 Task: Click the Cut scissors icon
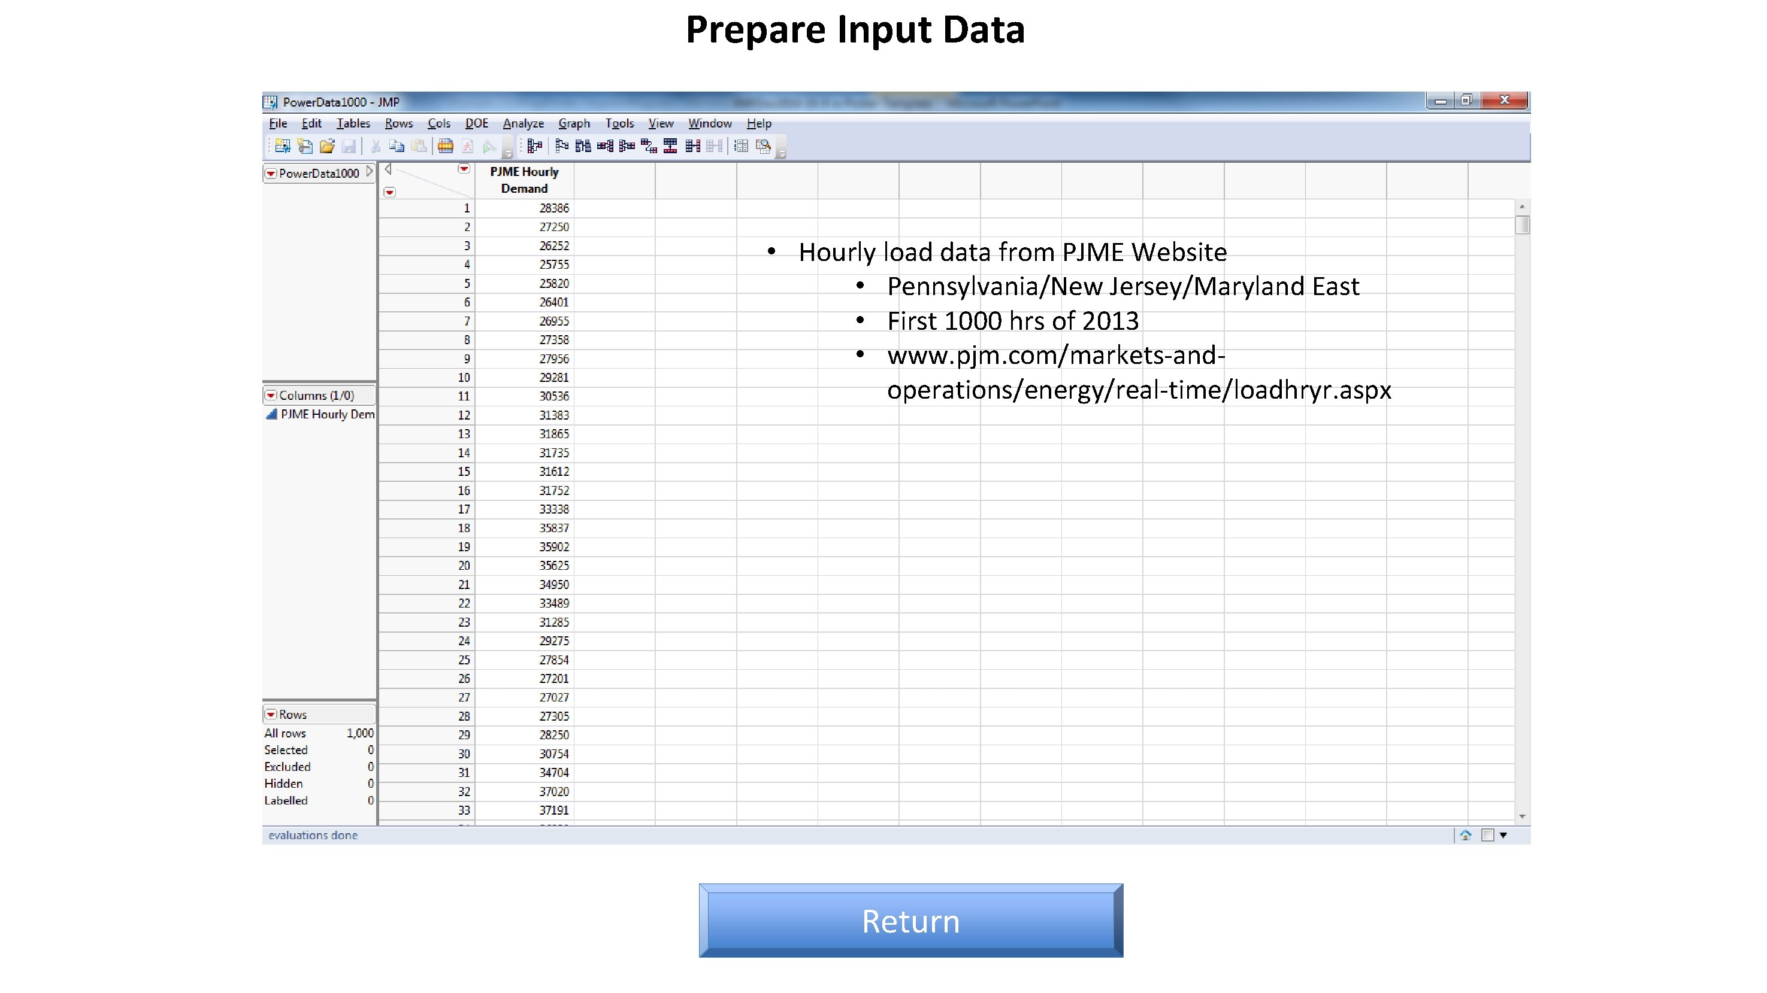375,146
